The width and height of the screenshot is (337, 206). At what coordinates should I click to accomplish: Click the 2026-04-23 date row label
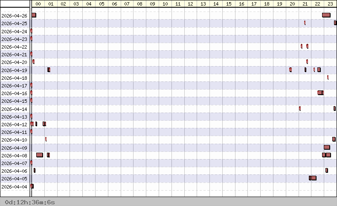pyautogui.click(x=15, y=39)
